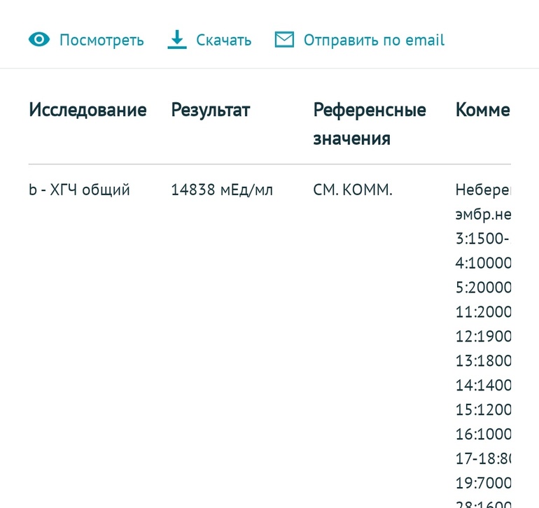Viewport: 539px width, 508px height.
Task: Click the 'СМ. КОММ.' reference cell
Action: (x=353, y=190)
